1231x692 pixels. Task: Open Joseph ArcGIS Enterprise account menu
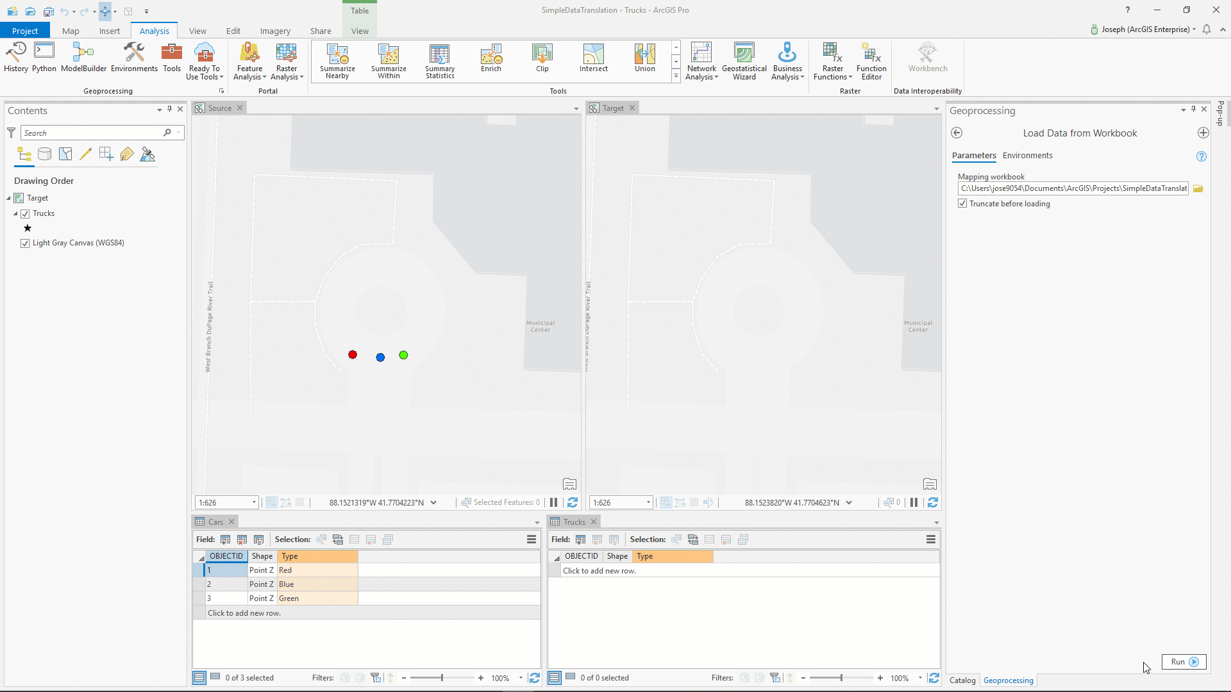click(x=1143, y=29)
